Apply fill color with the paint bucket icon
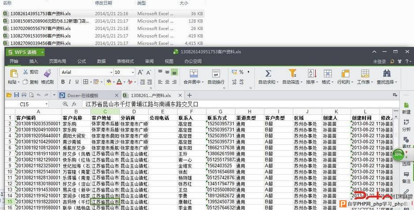The height and width of the screenshot is (210, 414). (x=108, y=82)
